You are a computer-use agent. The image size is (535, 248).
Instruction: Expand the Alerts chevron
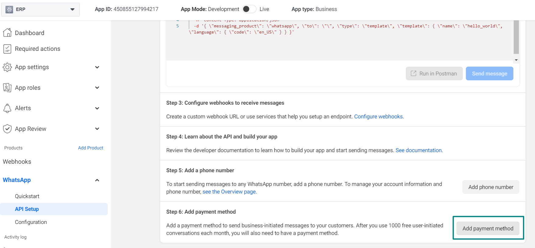pyautogui.click(x=97, y=108)
